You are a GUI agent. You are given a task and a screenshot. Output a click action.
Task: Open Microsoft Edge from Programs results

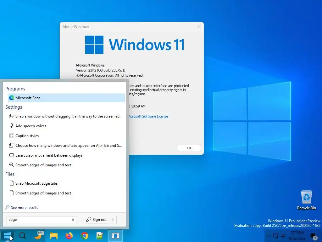click(66, 98)
